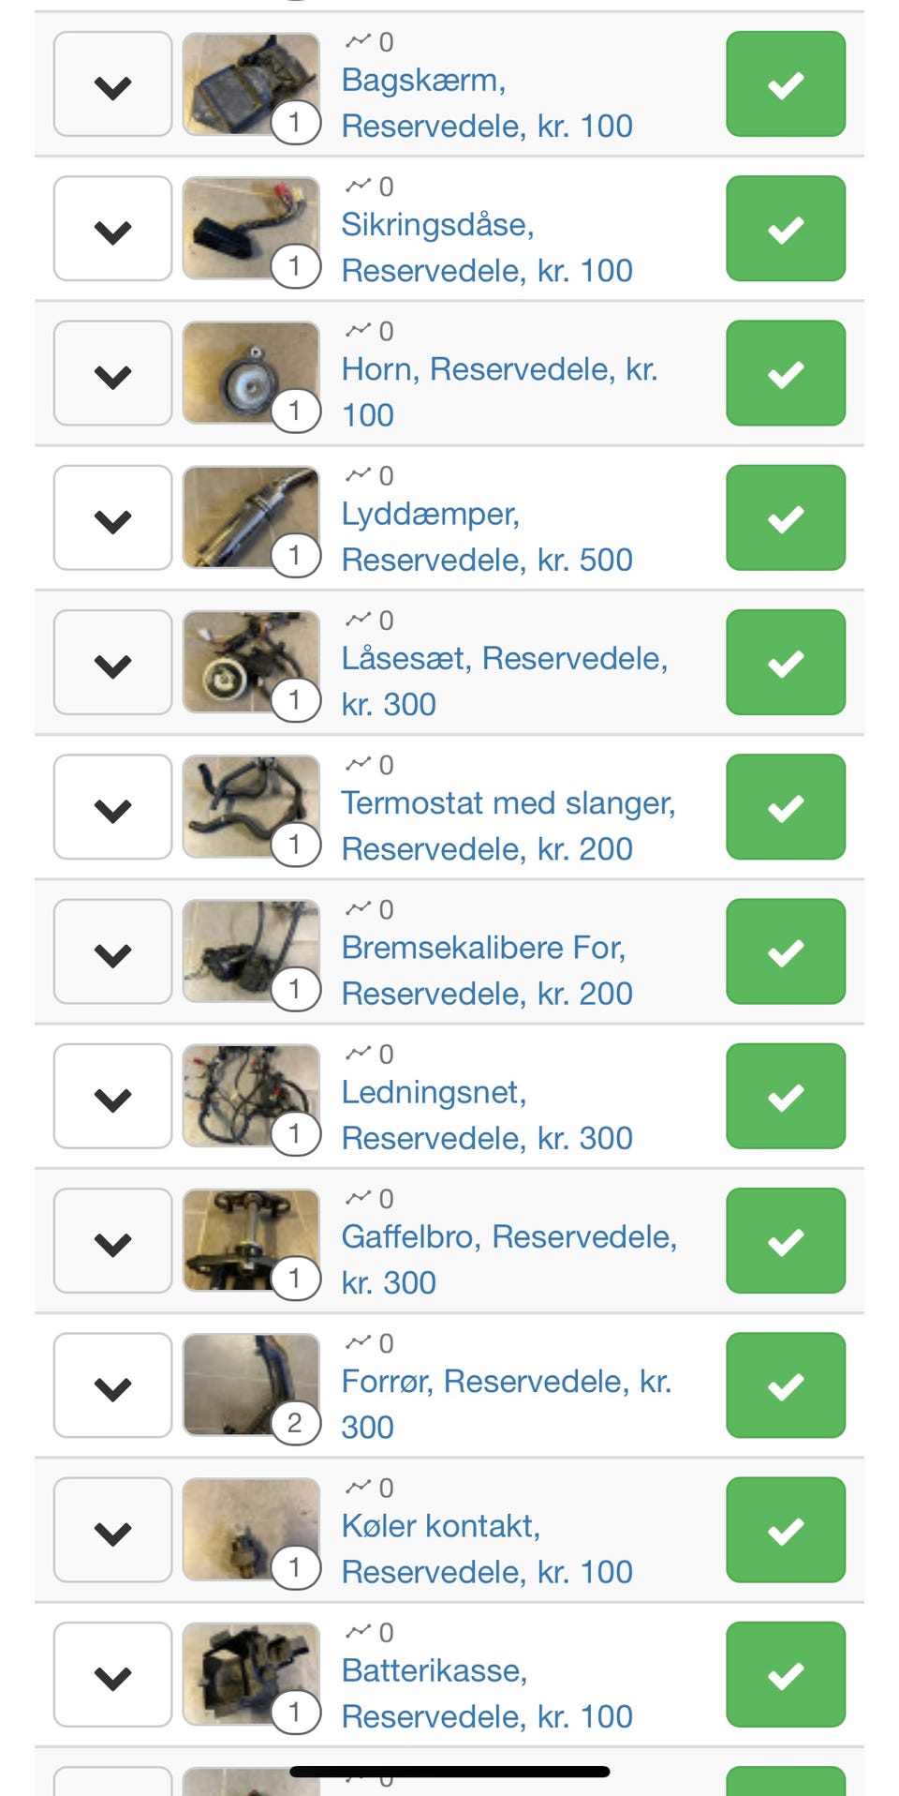Click the views graph icon above Låsesæt
The image size is (899, 1796).
(358, 620)
